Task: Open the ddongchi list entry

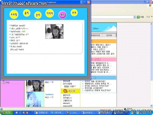Action: coord(66,103)
